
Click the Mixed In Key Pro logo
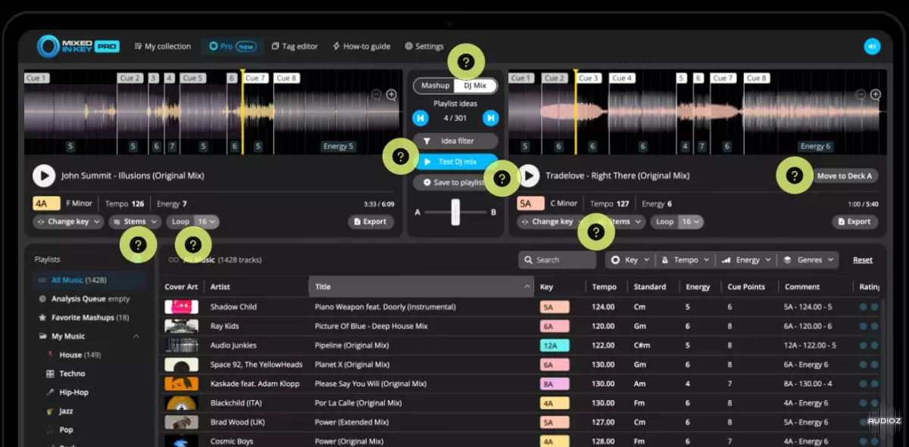coord(77,46)
